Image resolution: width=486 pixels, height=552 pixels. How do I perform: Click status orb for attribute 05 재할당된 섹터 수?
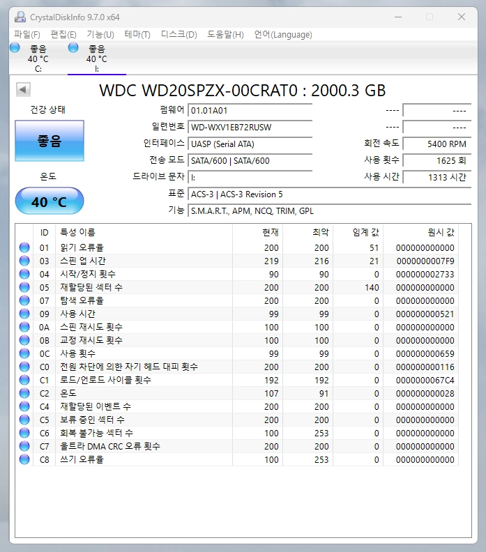tap(24, 287)
